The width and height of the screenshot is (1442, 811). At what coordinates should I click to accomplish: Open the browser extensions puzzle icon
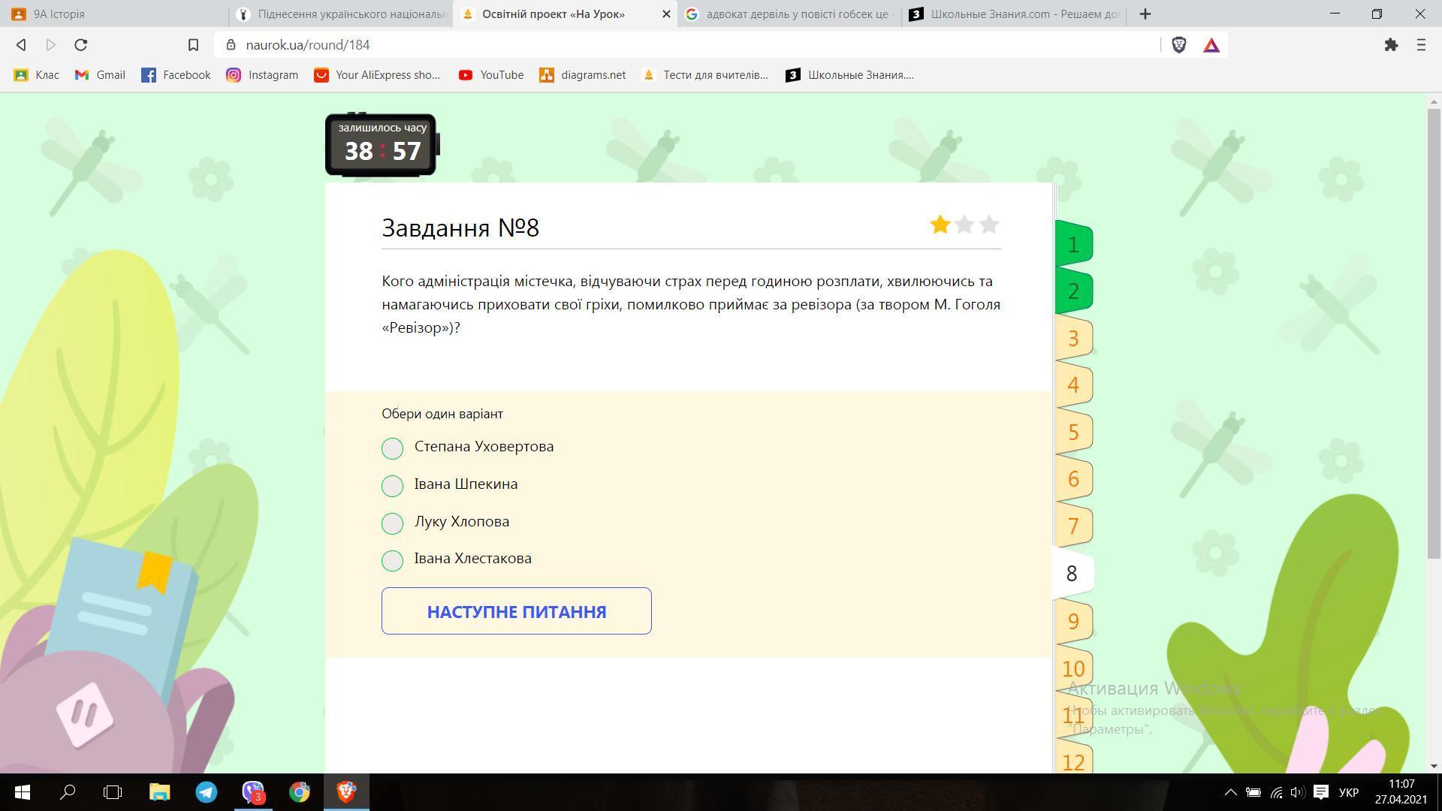click(1391, 45)
